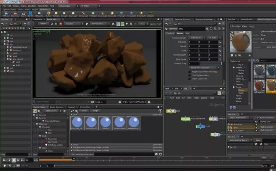The image size is (276, 171).
Task: Click the refresh icon beside the Render button
Action: 52,24
